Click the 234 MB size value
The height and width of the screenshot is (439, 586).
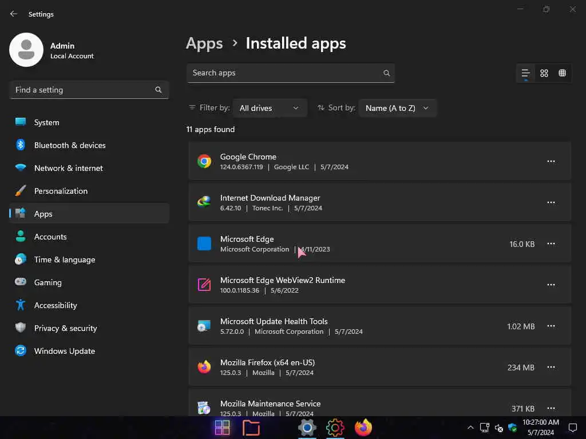[x=521, y=368]
